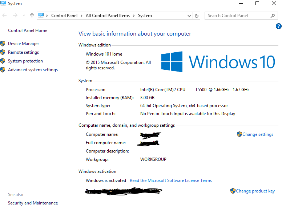
Task: Click the 'WORKGROUP' value
Action: coord(153,159)
